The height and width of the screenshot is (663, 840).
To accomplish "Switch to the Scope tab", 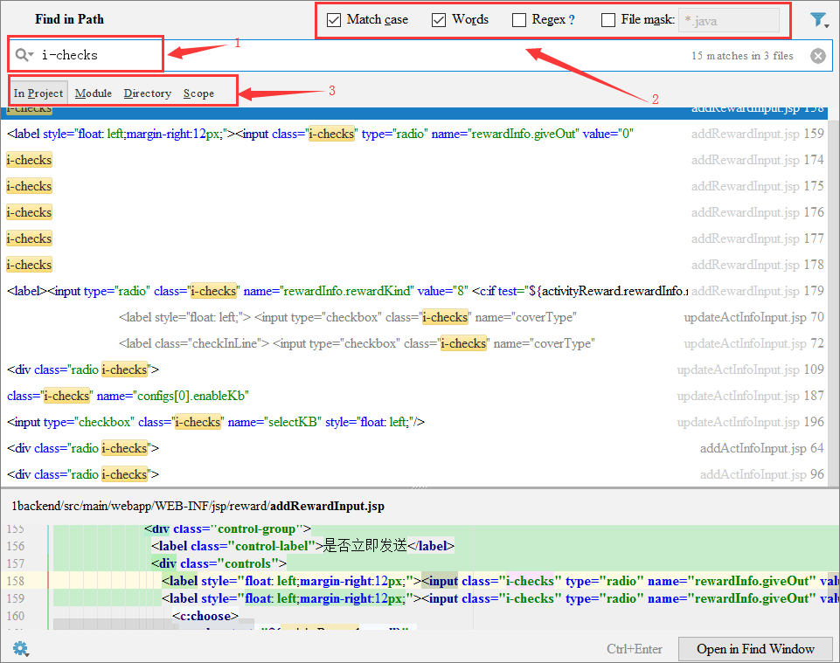I will 198,93.
